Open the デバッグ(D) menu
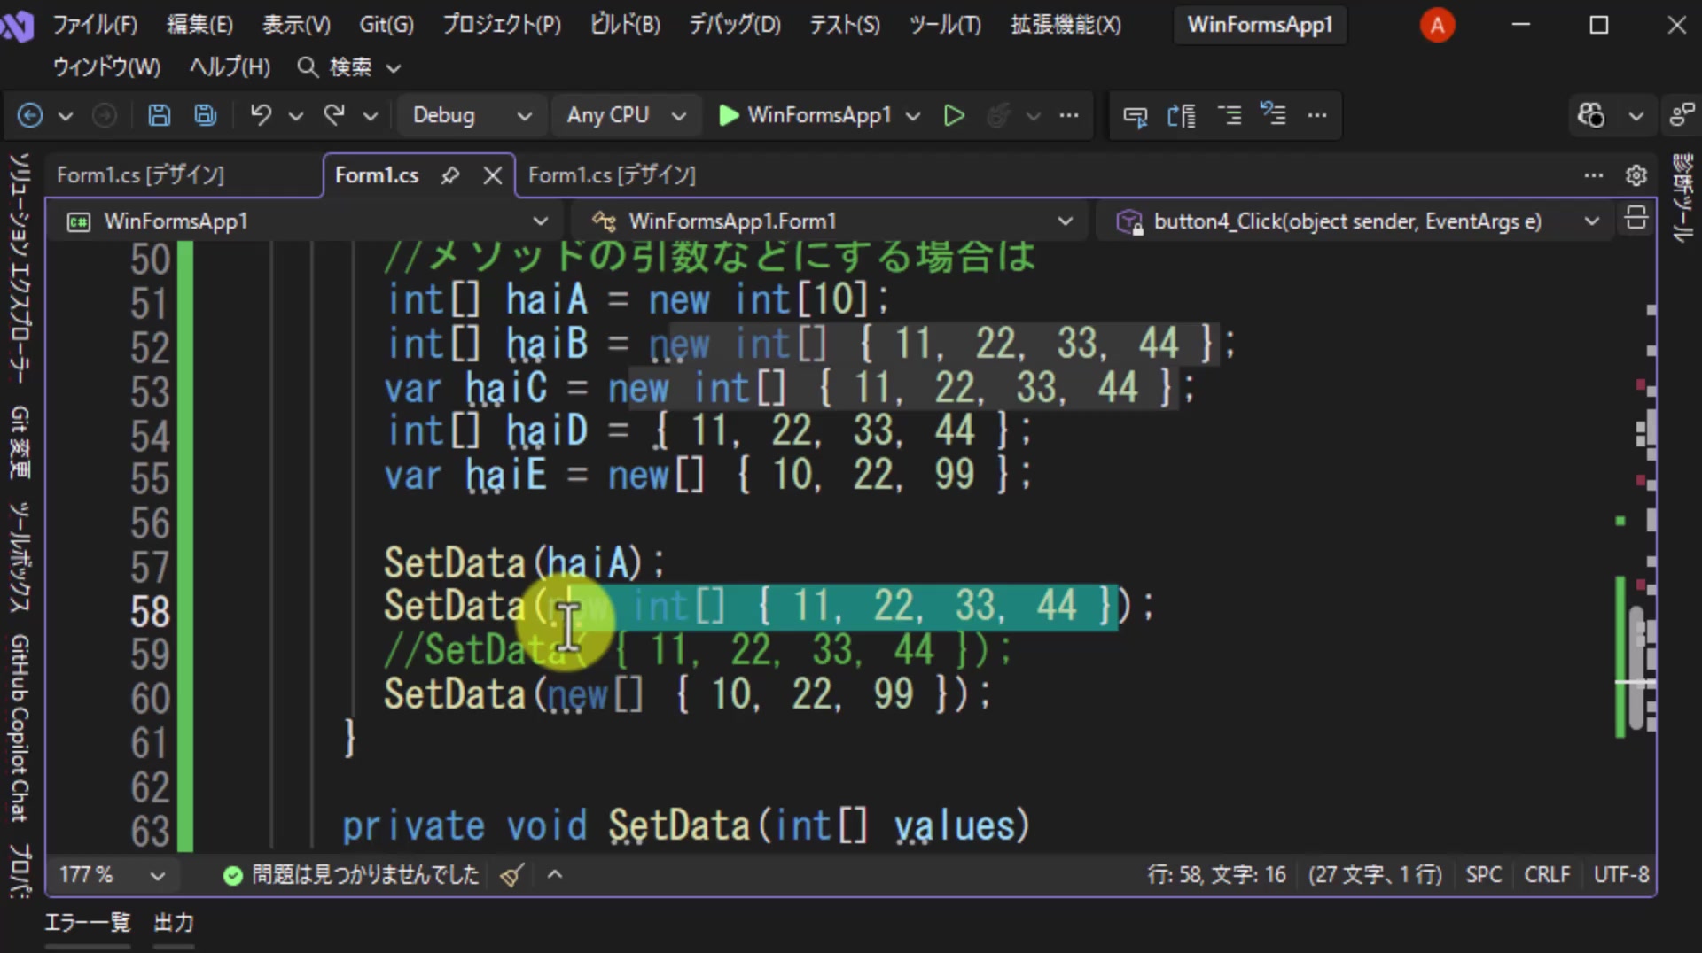 pos(735,25)
